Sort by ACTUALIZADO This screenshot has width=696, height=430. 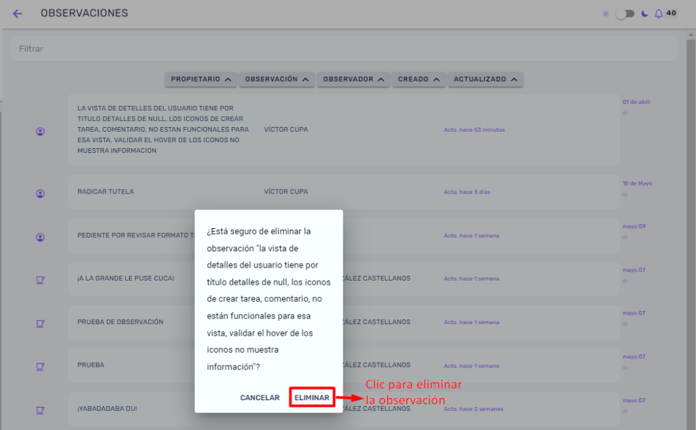coord(485,79)
